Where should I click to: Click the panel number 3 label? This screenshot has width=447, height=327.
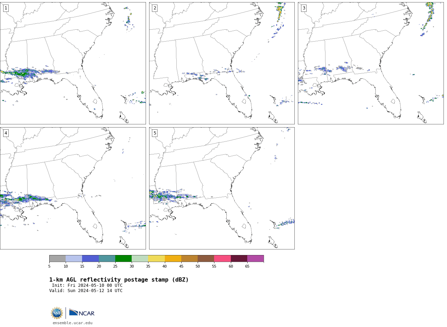point(304,8)
